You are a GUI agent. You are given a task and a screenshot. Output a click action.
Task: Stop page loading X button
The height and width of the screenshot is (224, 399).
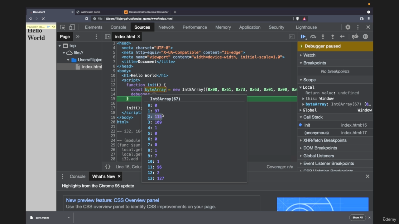click(x=43, y=19)
